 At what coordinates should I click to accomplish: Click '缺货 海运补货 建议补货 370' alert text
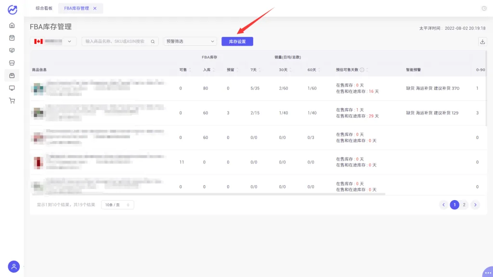click(x=433, y=88)
